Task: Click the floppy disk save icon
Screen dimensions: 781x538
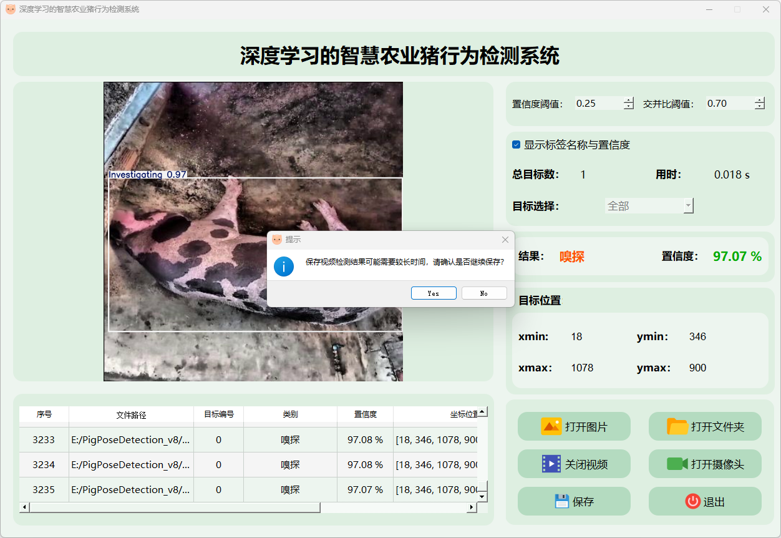Action: coord(562,501)
